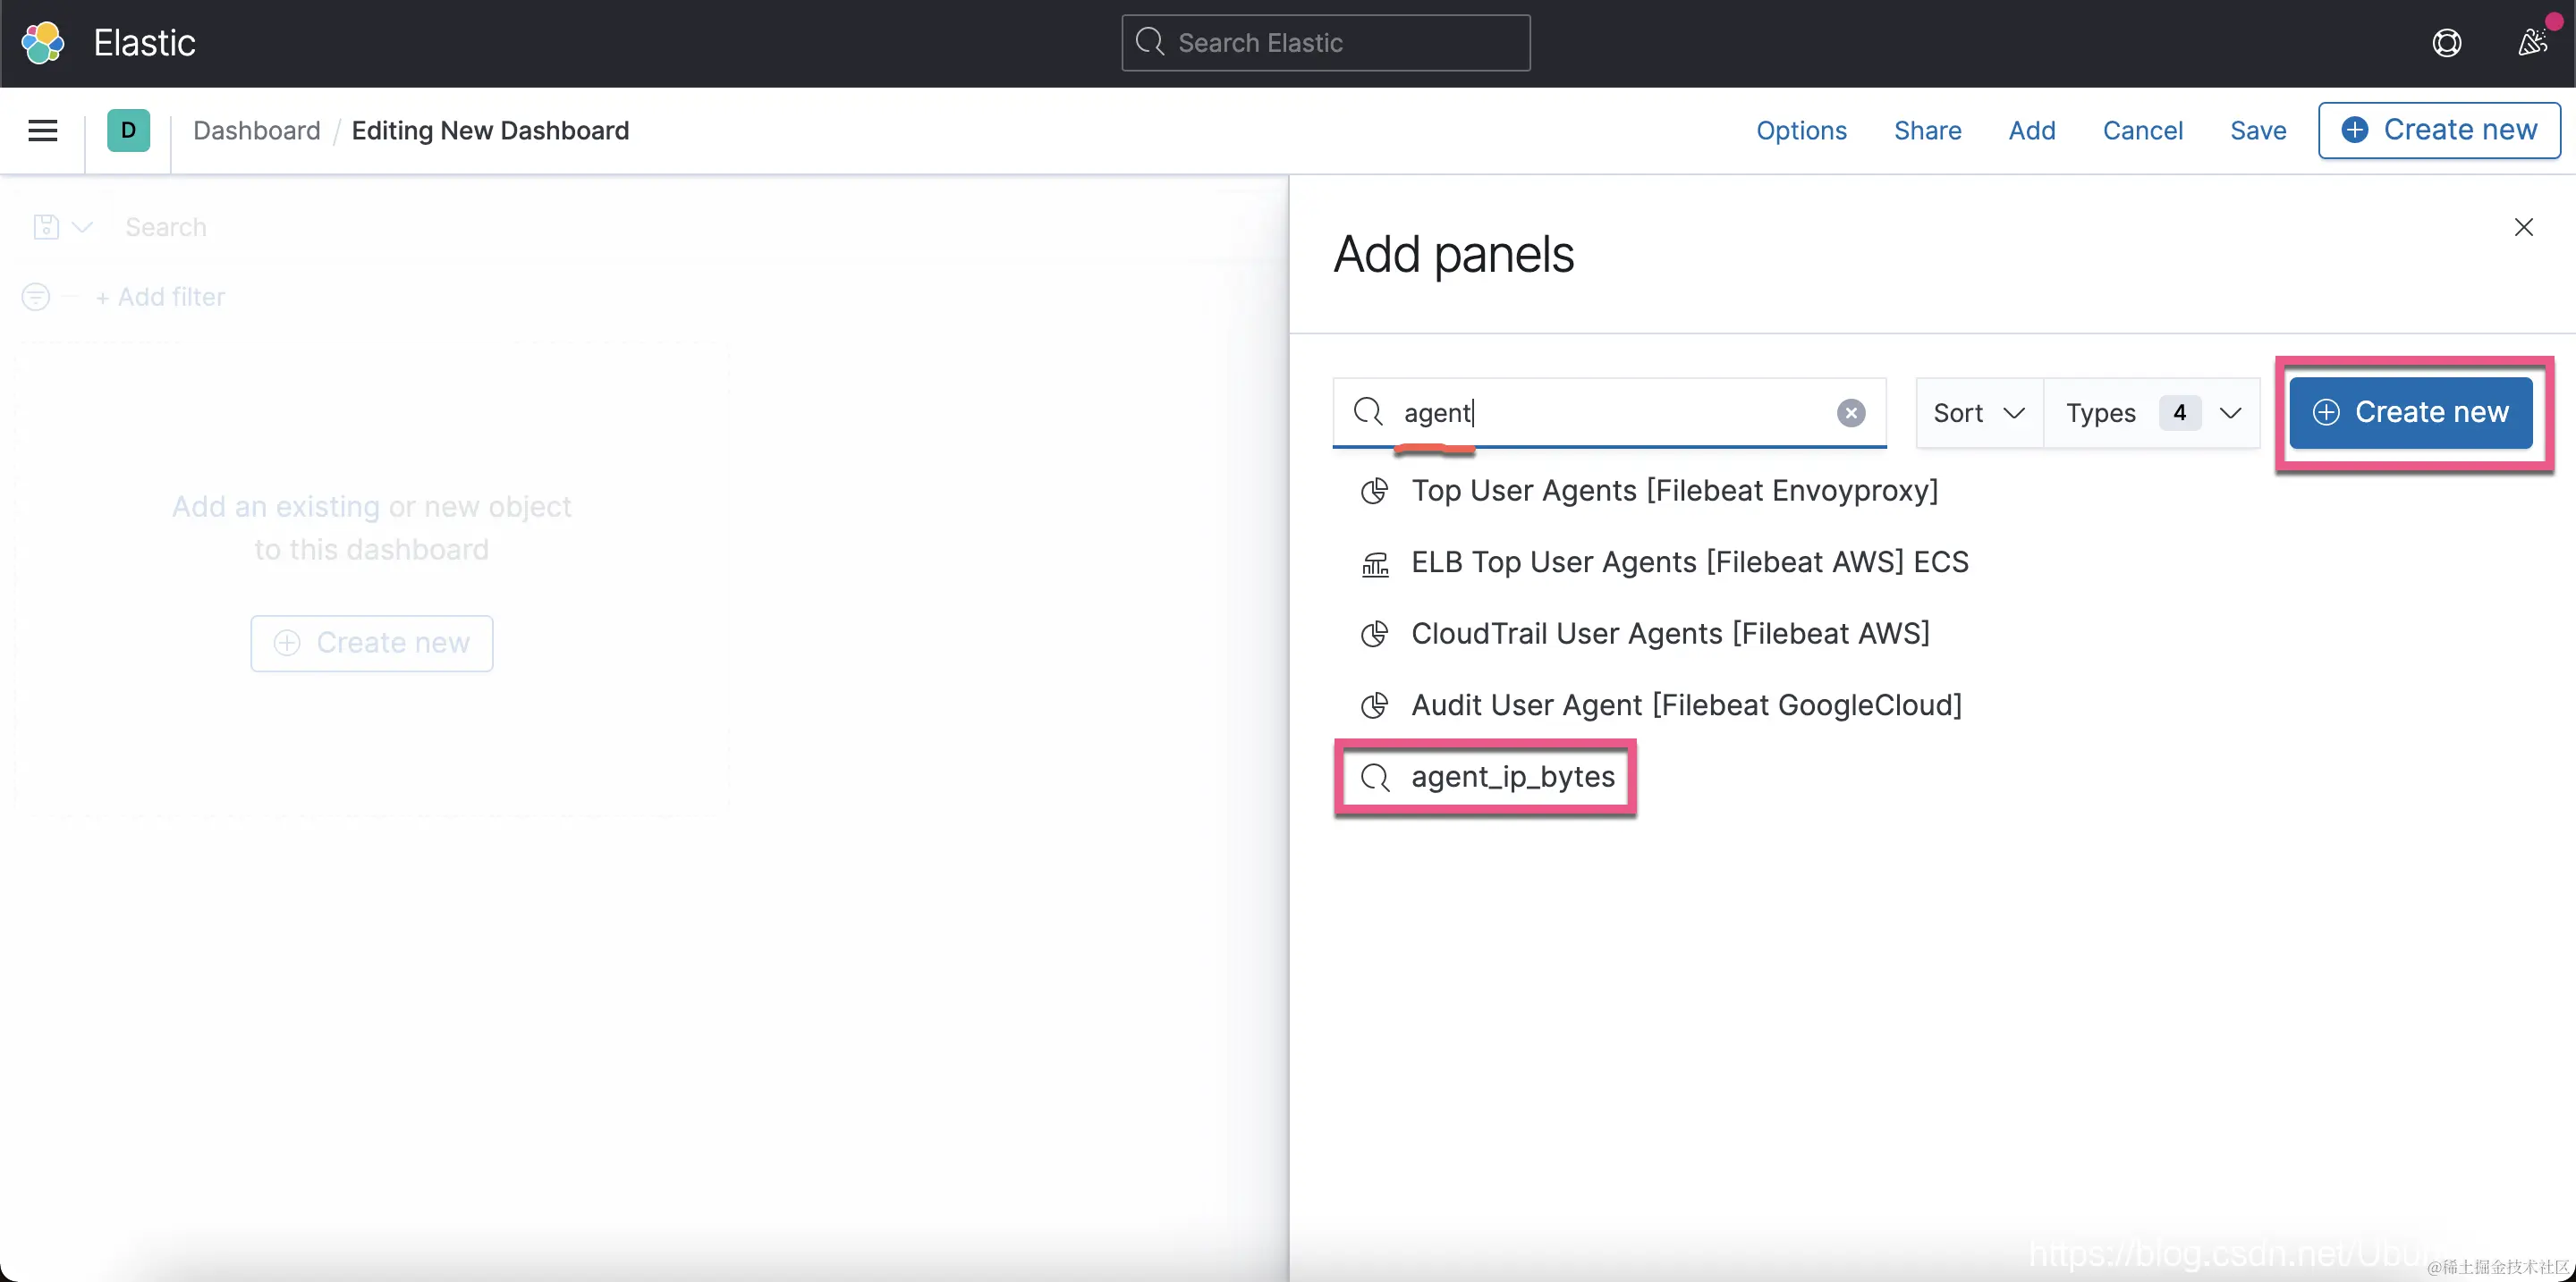Click Cancel in the top navigation
The width and height of the screenshot is (2576, 1282).
(2142, 131)
